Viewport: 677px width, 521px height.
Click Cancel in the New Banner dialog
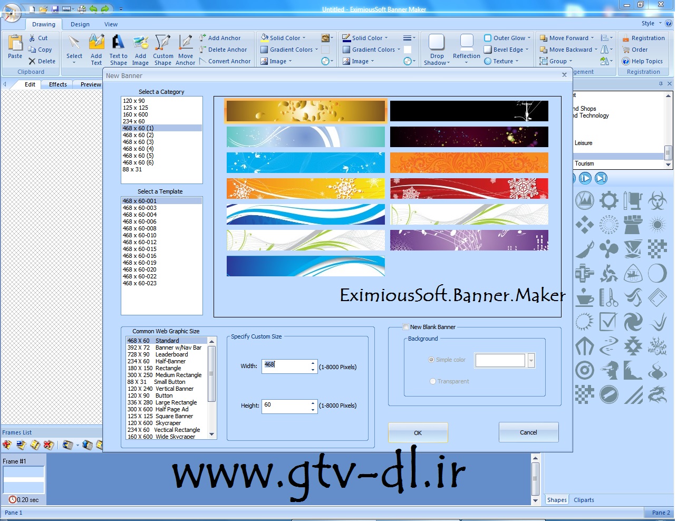click(x=529, y=432)
